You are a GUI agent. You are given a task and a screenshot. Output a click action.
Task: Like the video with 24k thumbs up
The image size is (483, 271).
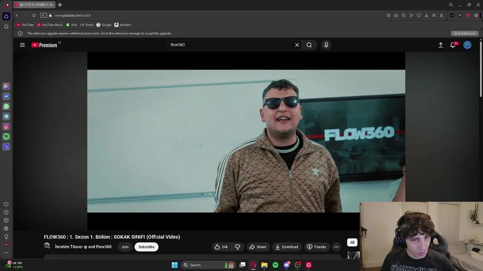[x=221, y=247]
